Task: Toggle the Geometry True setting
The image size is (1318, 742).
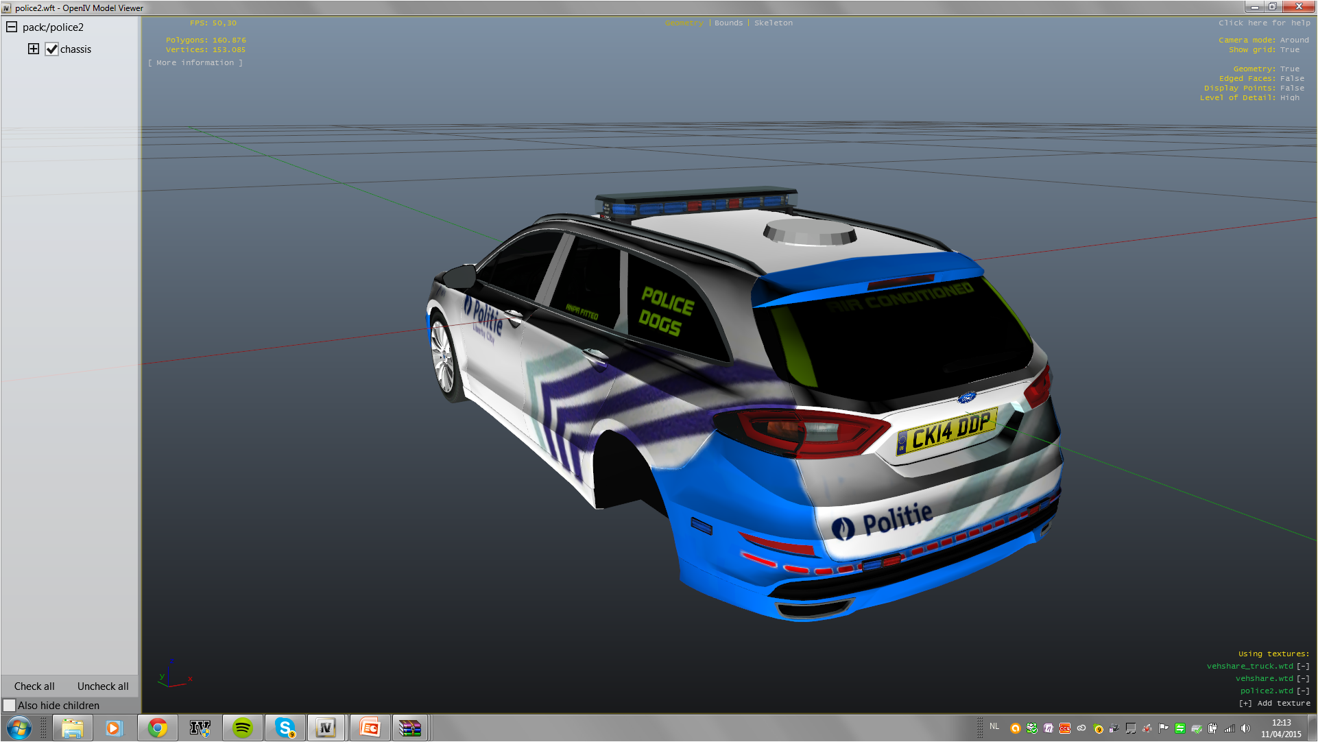Action: point(1266,69)
